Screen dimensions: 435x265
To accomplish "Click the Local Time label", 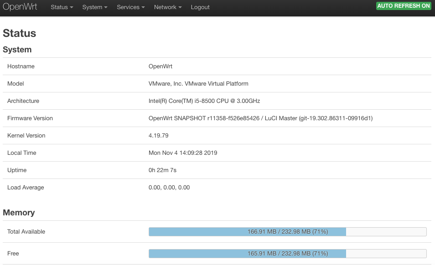I will [x=21, y=153].
